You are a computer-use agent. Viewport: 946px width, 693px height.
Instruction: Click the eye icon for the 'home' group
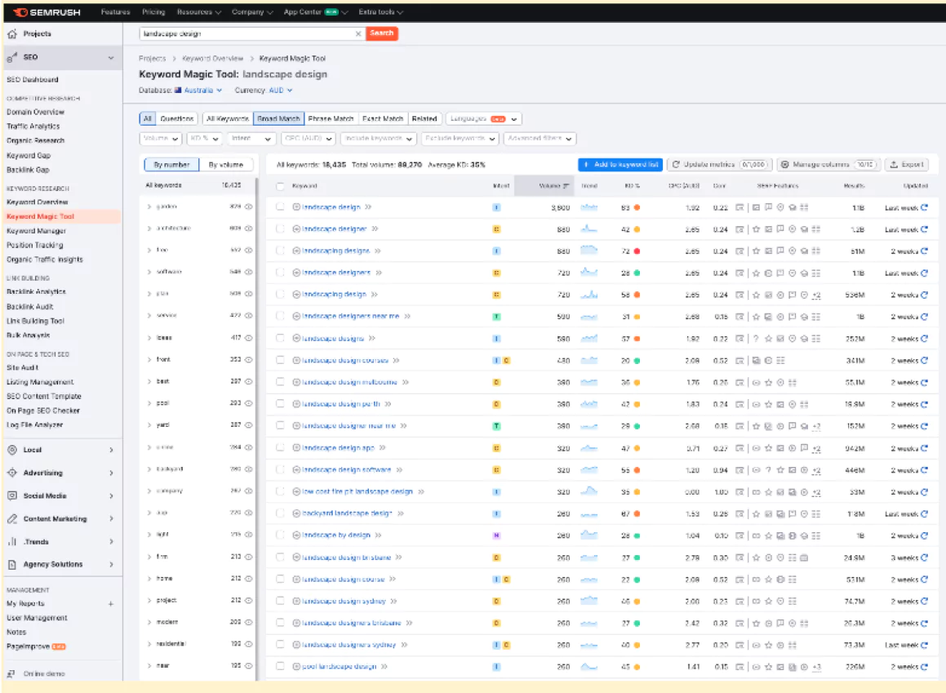(x=249, y=579)
